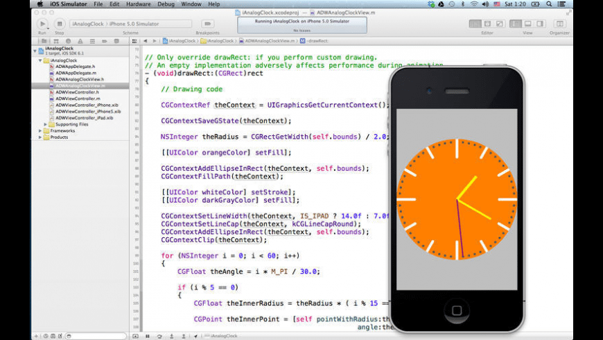Click the navigator filter field
The image size is (603, 340).
(96, 336)
